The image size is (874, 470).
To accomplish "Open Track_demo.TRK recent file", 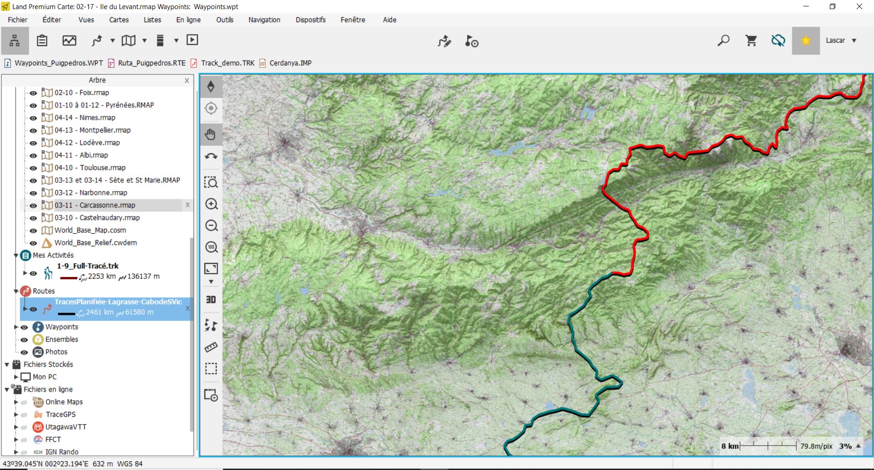I will pos(223,63).
